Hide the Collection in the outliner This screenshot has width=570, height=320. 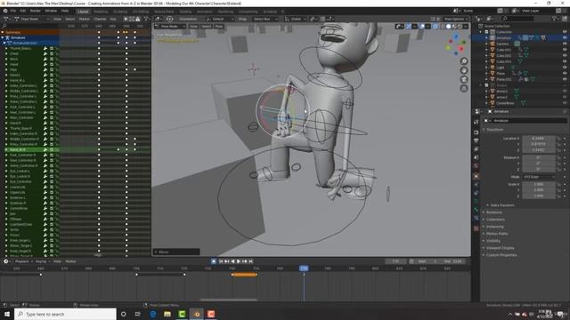coord(565,32)
